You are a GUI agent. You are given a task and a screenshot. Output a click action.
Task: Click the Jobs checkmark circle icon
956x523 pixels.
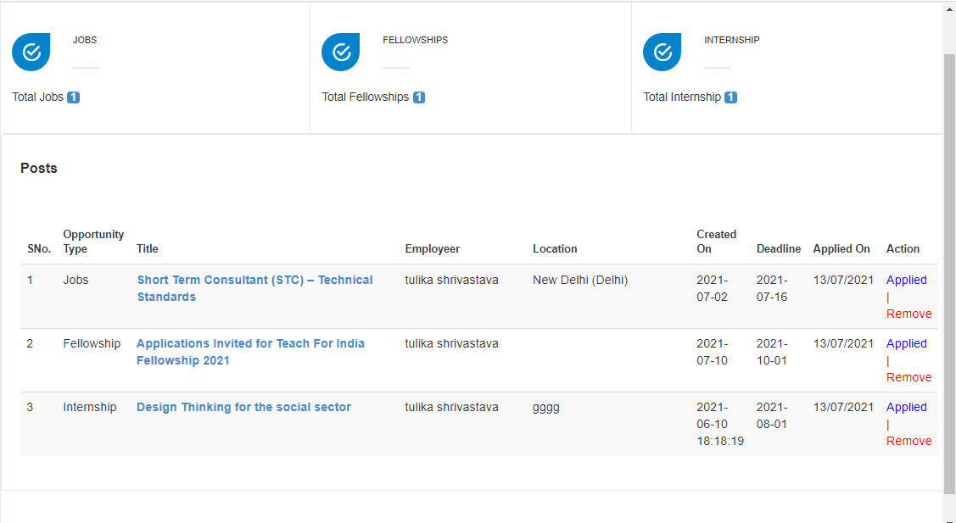pyautogui.click(x=31, y=53)
